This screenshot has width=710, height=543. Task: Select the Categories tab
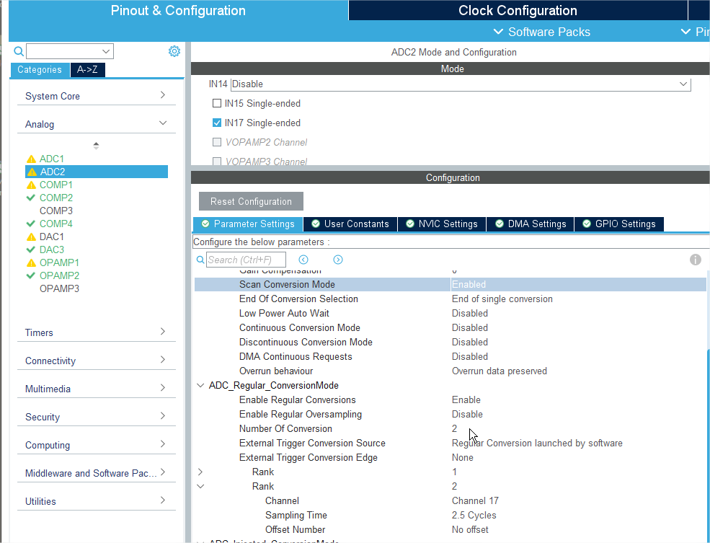[40, 70]
